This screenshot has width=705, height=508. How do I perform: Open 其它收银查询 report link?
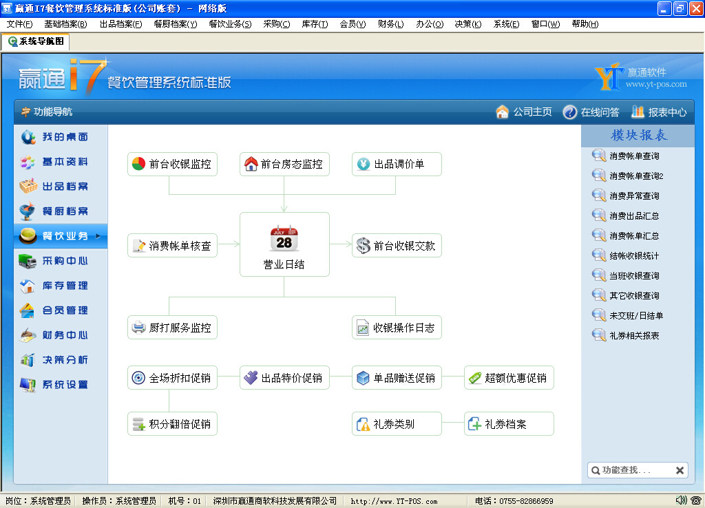tap(634, 295)
